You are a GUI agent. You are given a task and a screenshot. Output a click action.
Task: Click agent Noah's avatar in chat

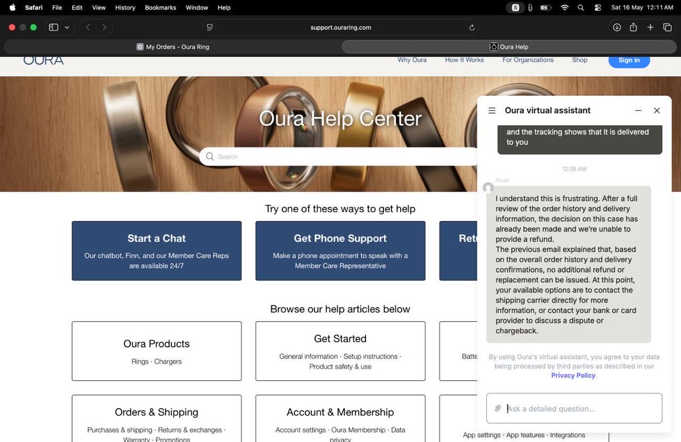[488, 188]
